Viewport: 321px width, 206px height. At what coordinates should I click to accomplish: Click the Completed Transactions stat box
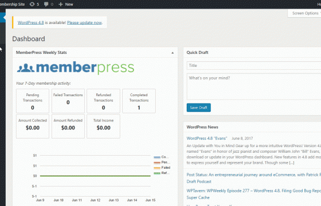[x=139, y=101]
